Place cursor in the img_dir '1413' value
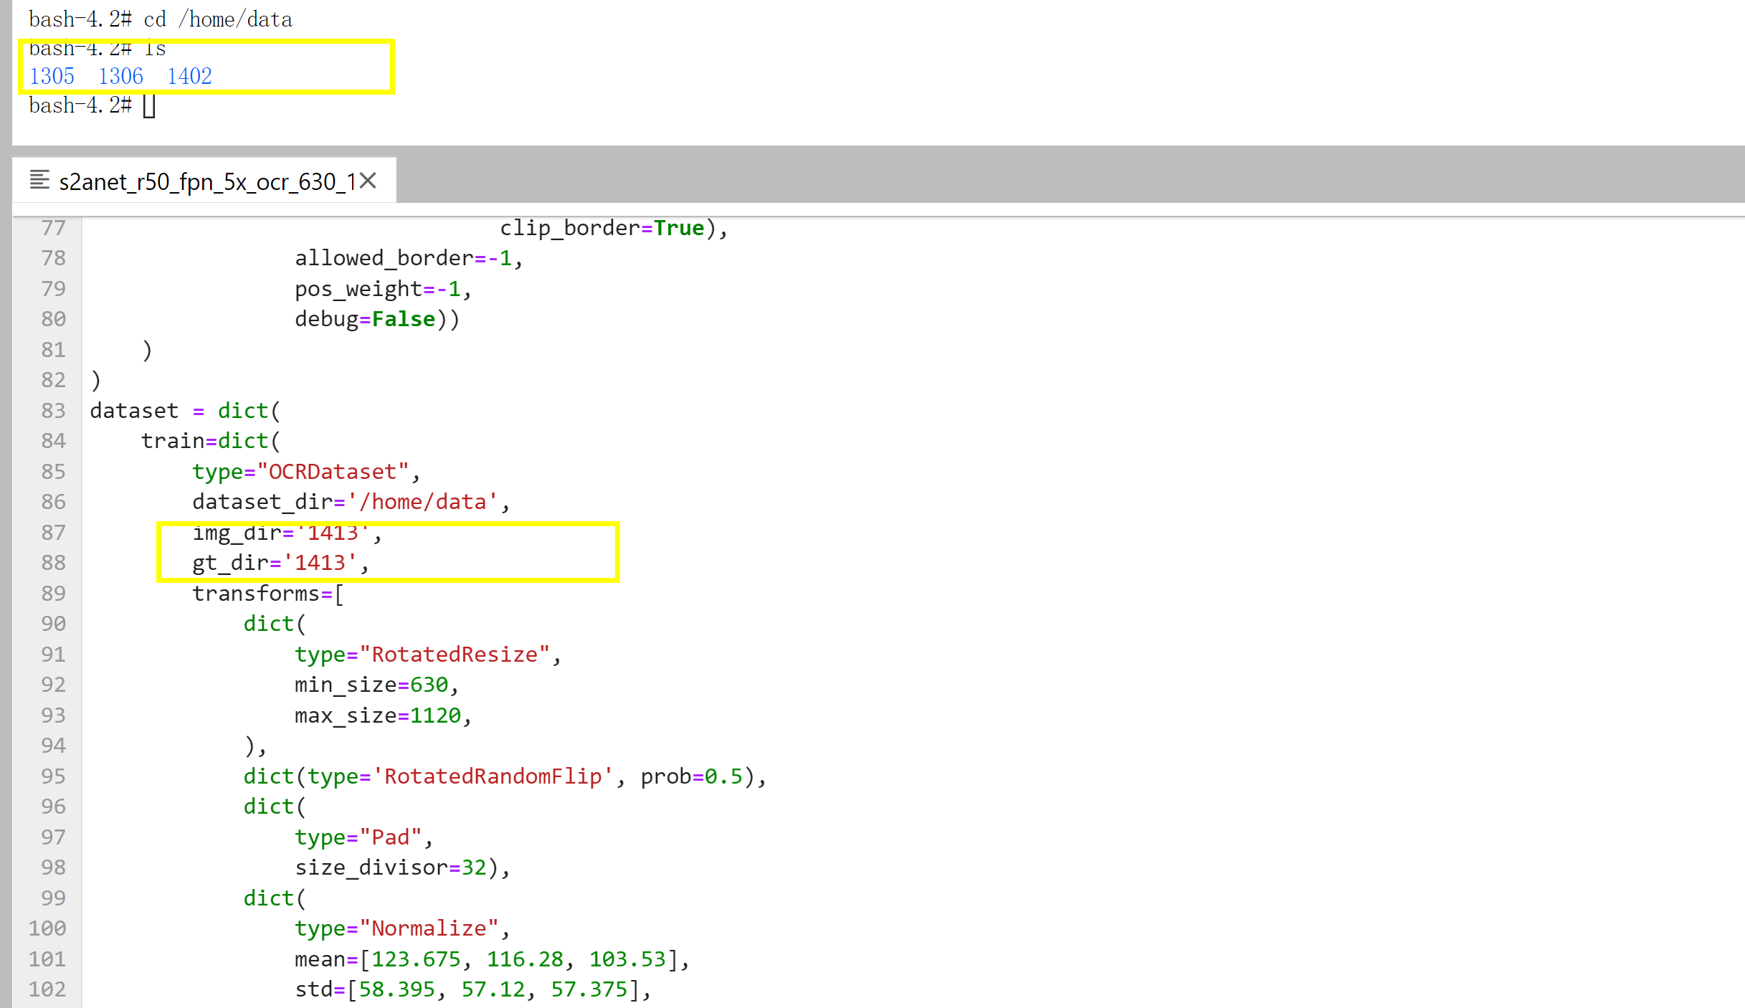Image resolution: width=1745 pixels, height=1008 pixels. pos(333,533)
